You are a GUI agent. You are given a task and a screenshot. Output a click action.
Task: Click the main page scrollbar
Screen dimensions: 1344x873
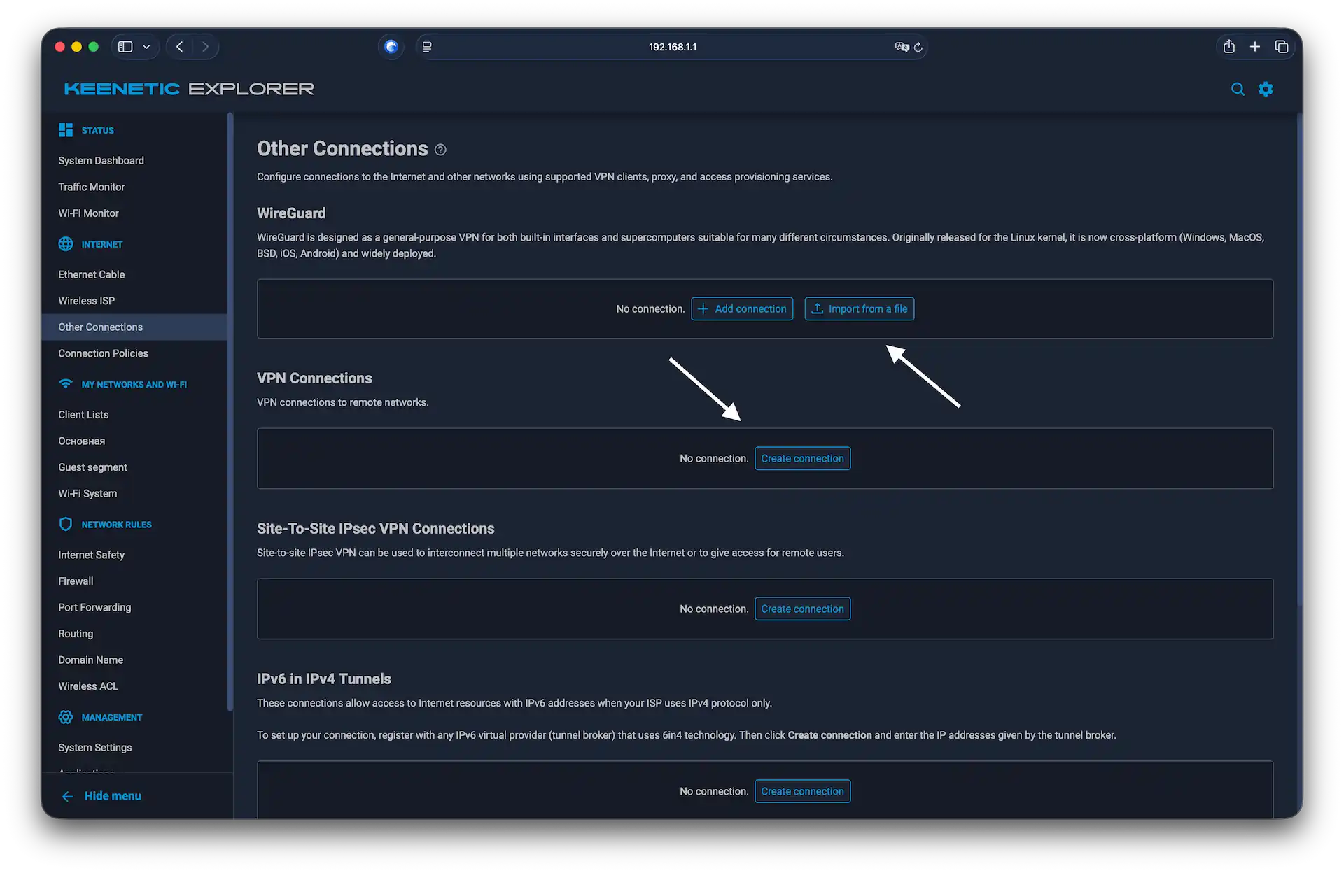pos(1299,360)
